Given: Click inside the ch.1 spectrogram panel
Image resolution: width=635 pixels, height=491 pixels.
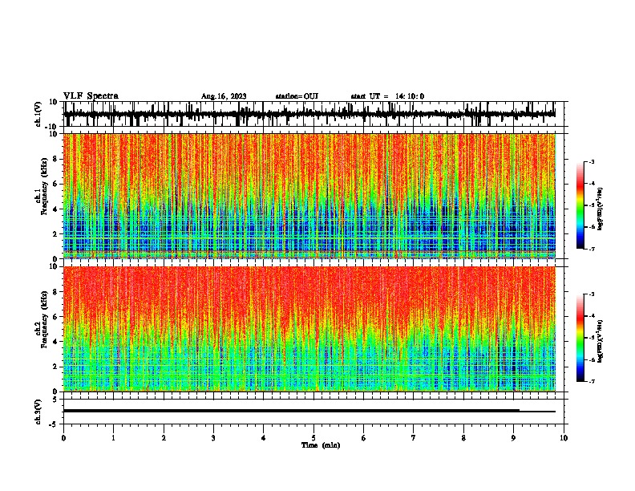Looking at the screenshot, I should pyautogui.click(x=309, y=196).
